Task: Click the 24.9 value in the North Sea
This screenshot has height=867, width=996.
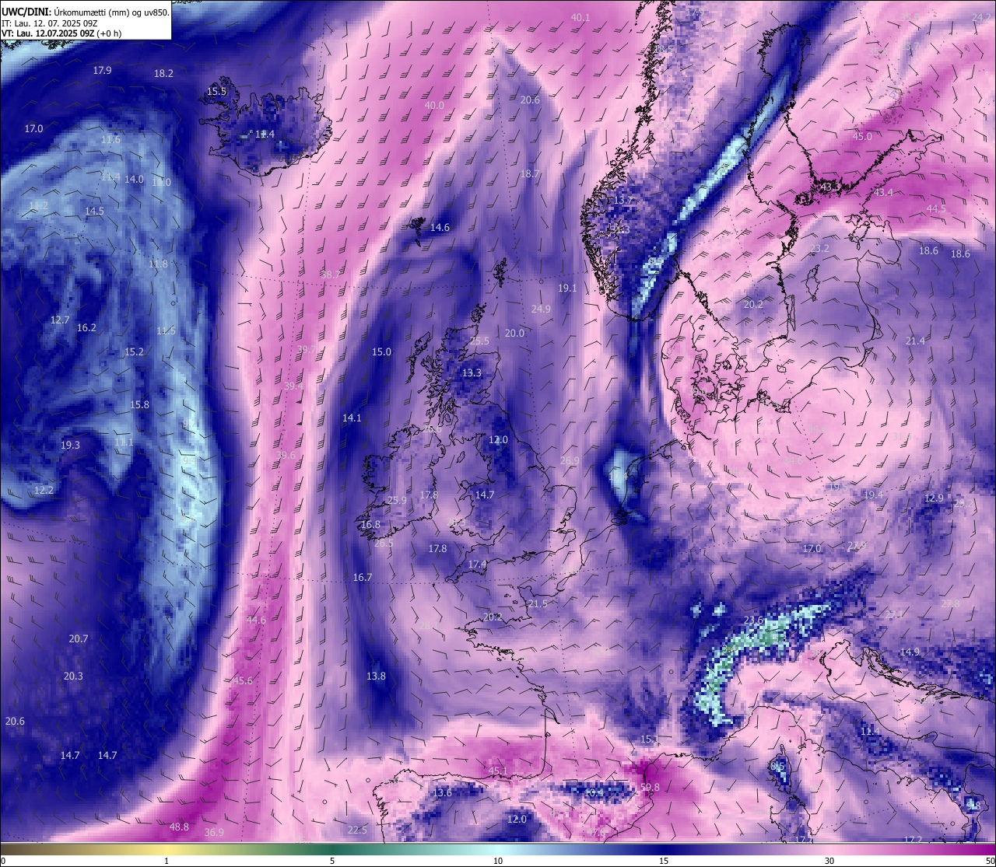Action: [541, 309]
